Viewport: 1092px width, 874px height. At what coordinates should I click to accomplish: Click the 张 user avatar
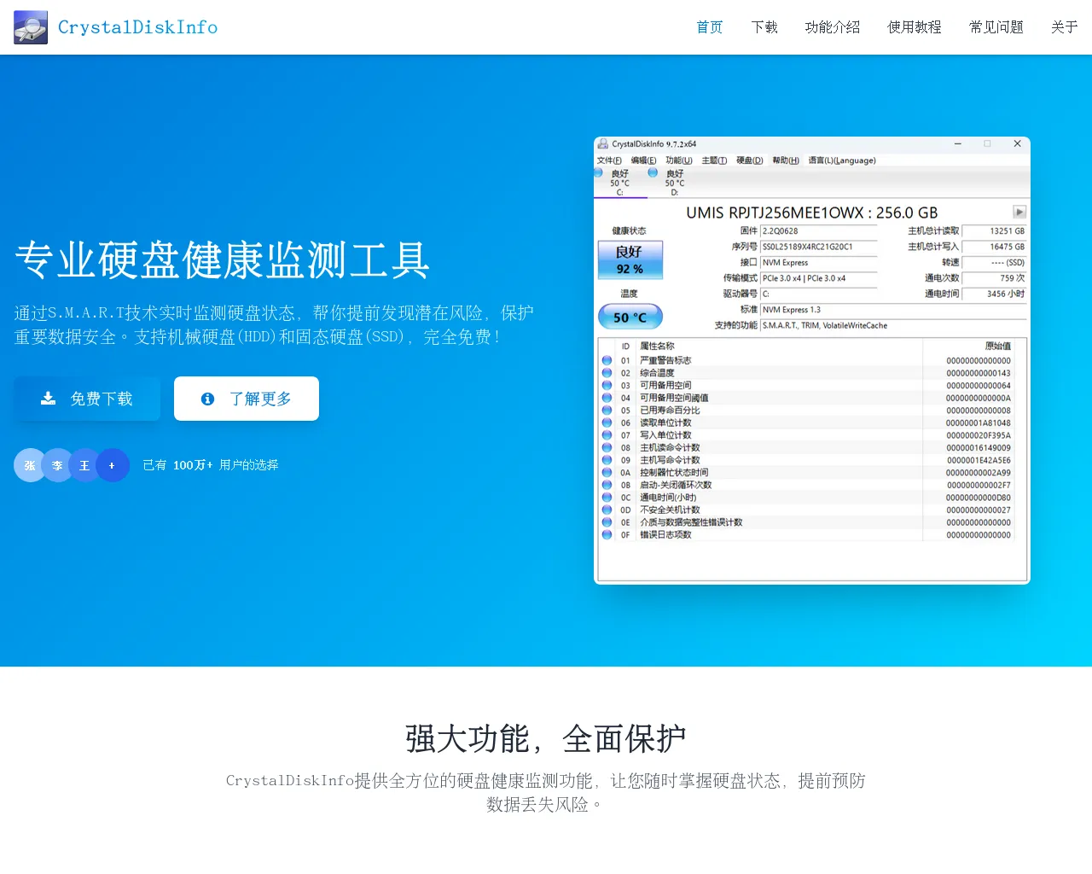pyautogui.click(x=30, y=465)
